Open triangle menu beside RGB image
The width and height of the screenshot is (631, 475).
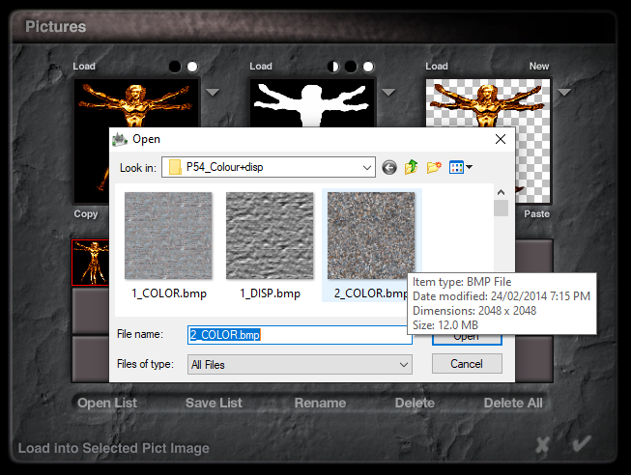(213, 92)
